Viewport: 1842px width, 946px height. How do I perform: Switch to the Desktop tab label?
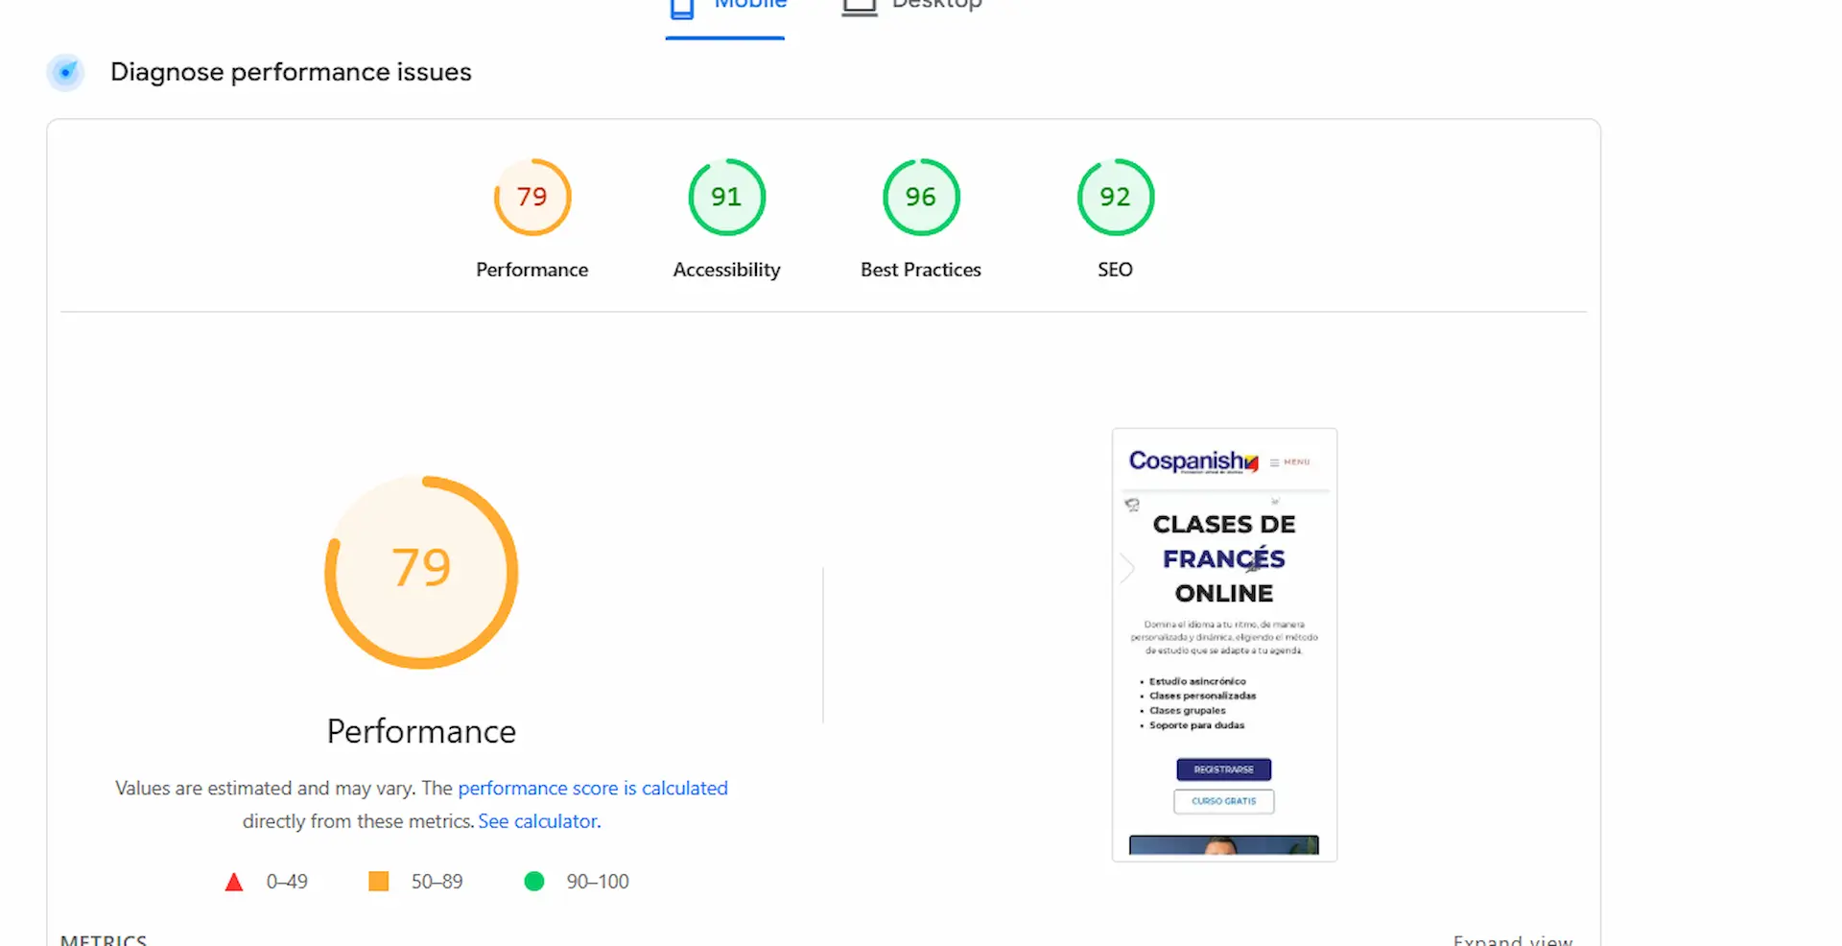tap(936, 6)
